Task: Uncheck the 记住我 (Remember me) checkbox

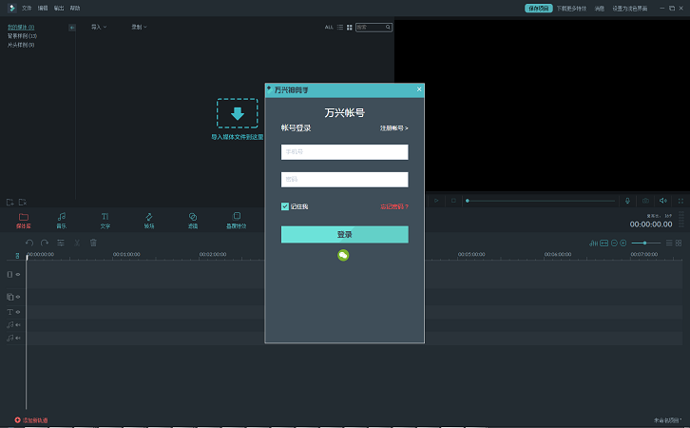Action: [285, 206]
